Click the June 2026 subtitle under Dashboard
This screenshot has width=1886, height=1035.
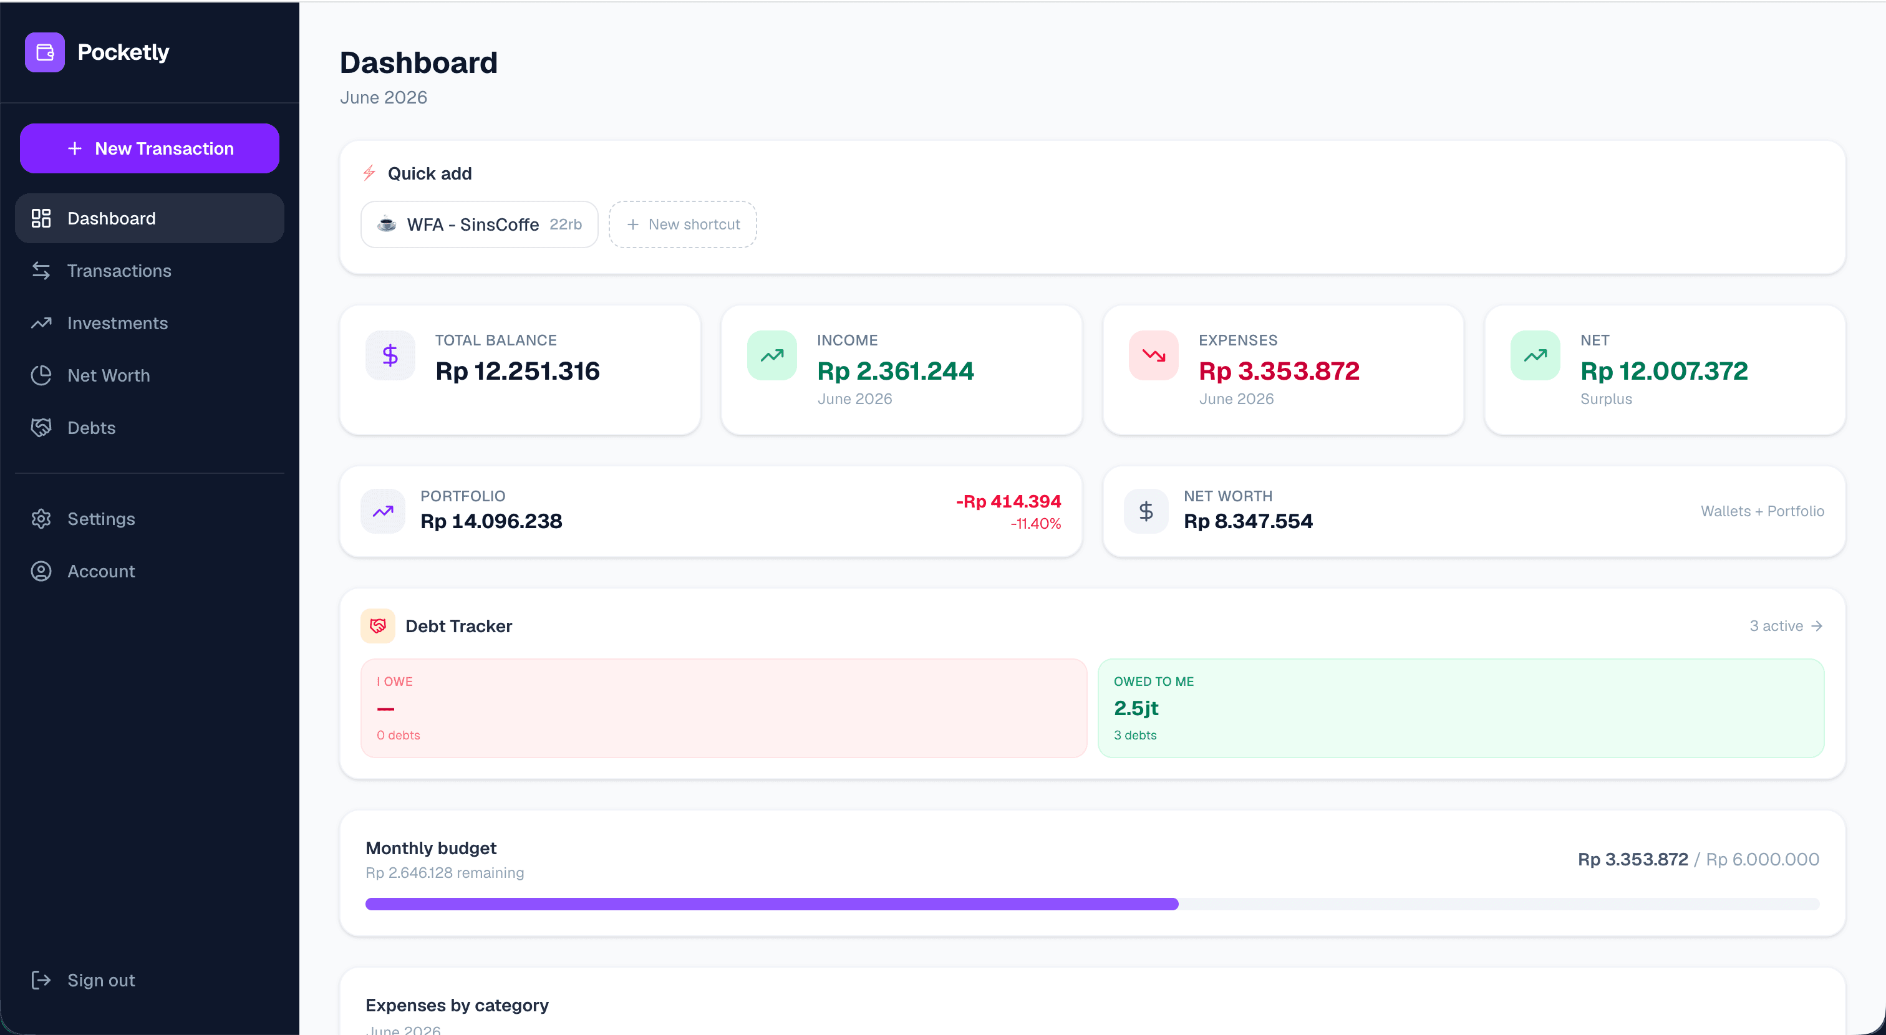click(x=384, y=97)
